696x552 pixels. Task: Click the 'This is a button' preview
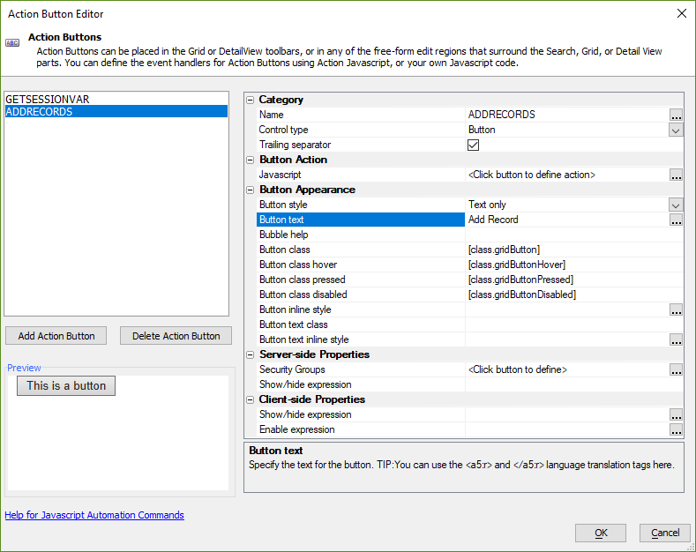tap(66, 385)
